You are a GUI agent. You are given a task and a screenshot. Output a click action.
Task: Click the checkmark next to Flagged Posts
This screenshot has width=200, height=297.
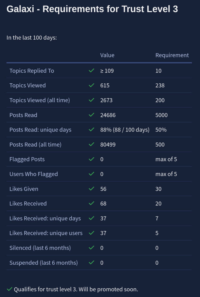[92, 159]
